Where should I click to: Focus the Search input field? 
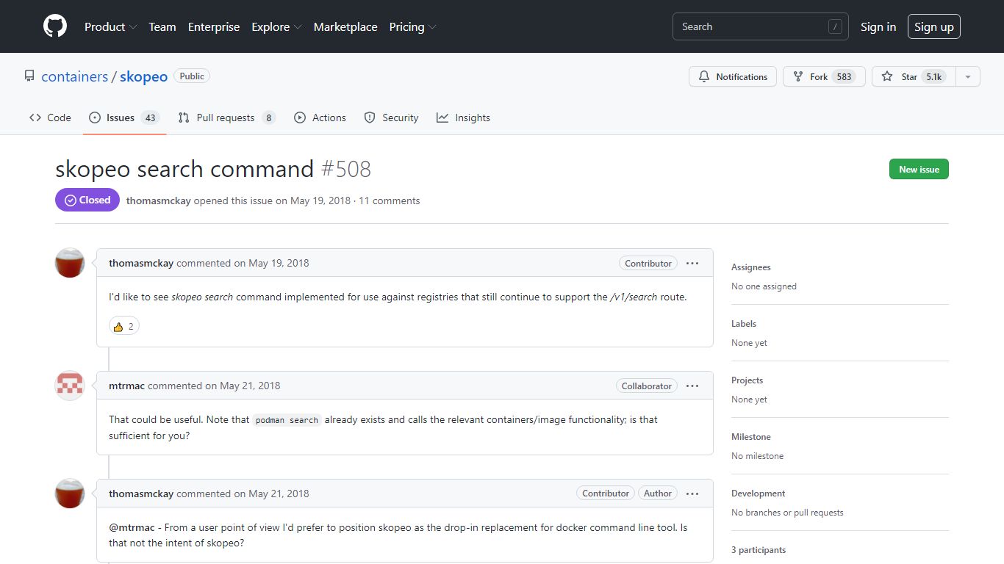(x=760, y=26)
